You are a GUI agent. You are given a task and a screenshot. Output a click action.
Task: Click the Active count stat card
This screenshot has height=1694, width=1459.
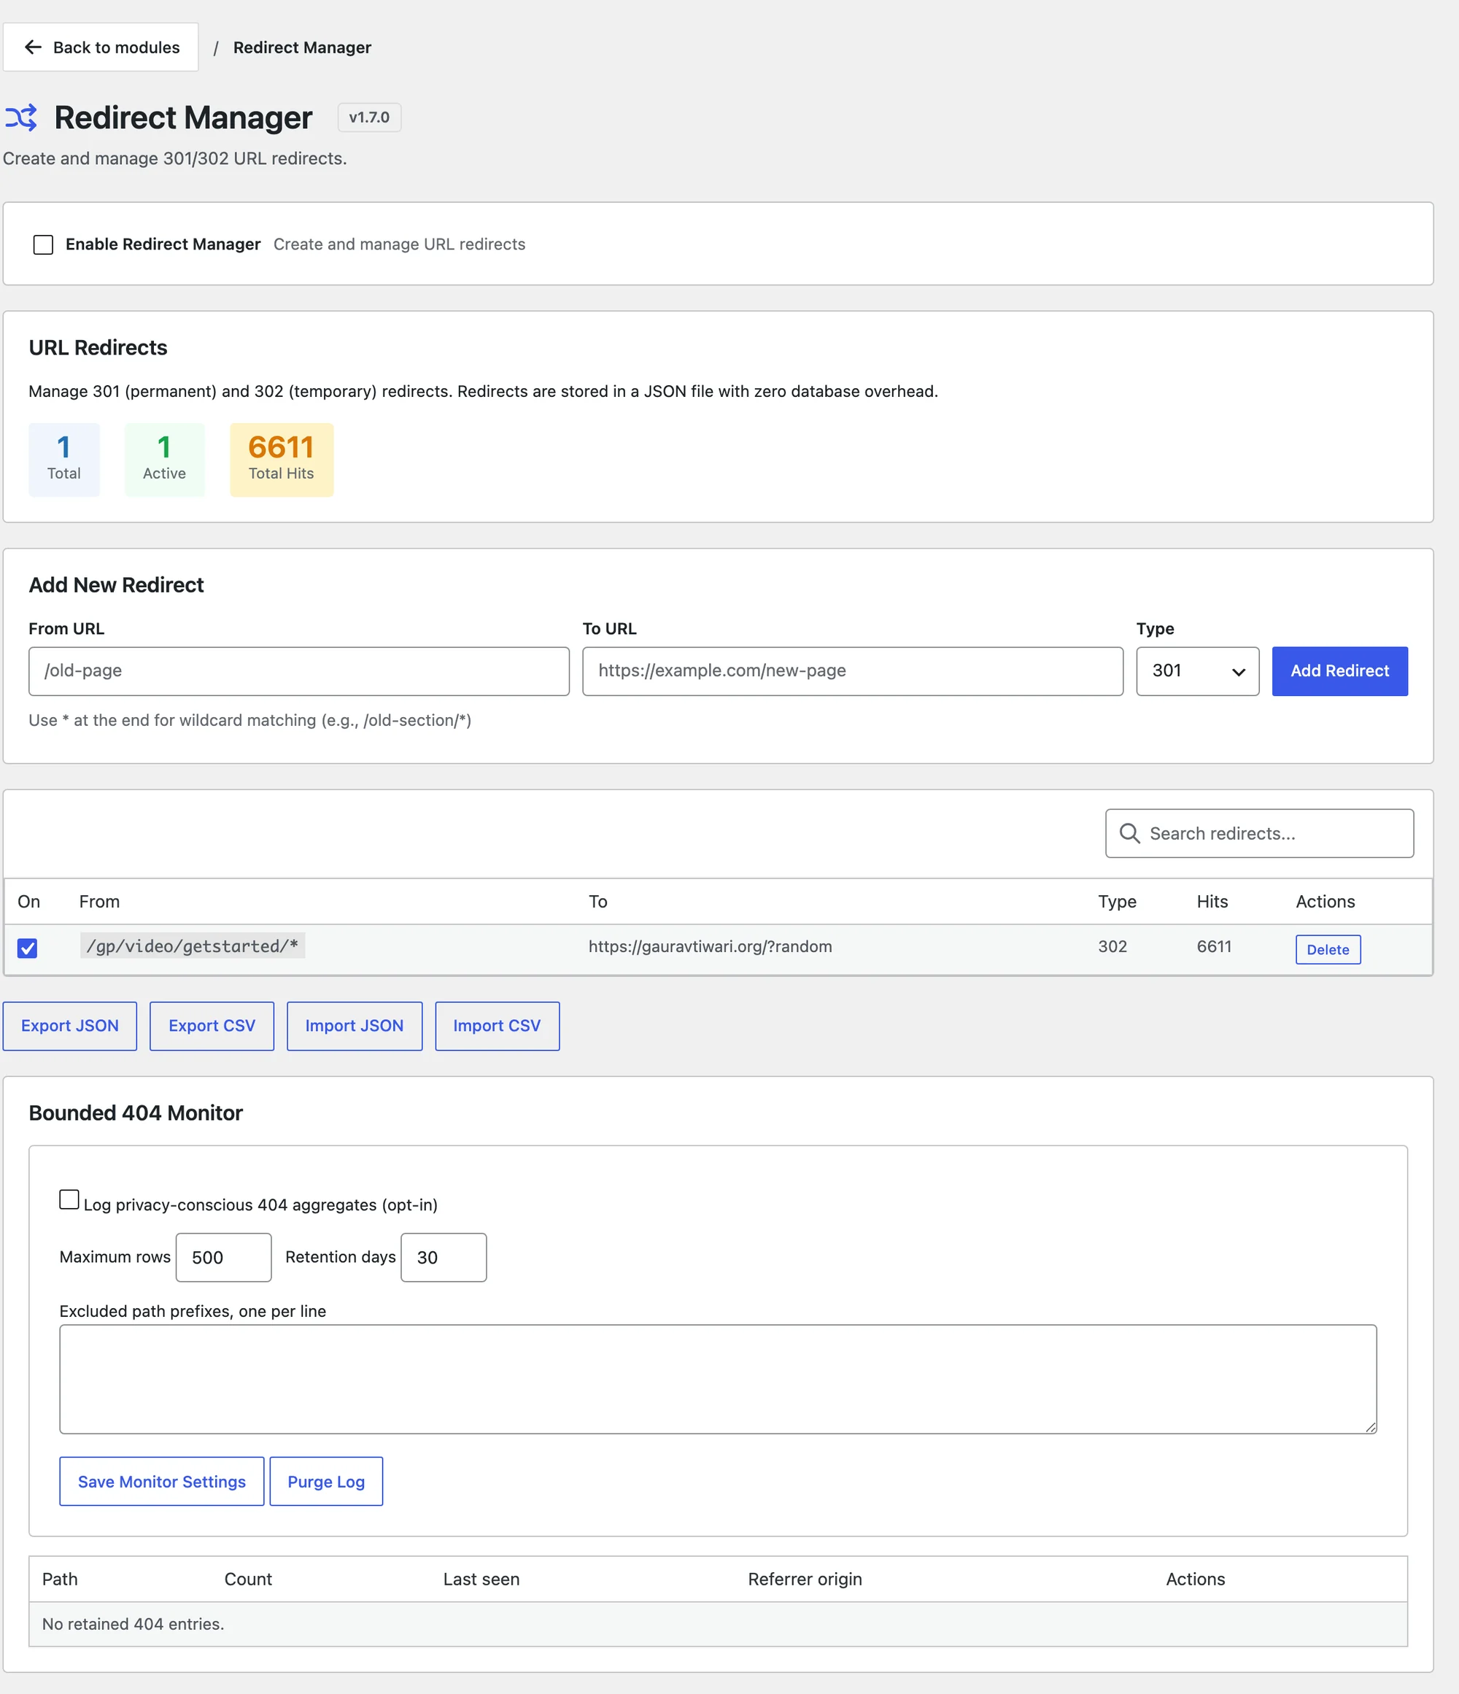pyautogui.click(x=164, y=460)
